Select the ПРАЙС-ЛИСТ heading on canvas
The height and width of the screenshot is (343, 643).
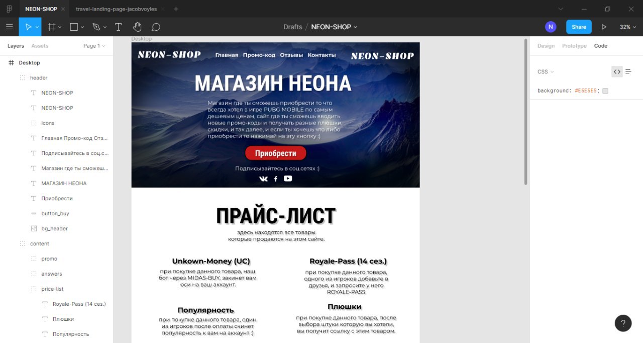276,216
